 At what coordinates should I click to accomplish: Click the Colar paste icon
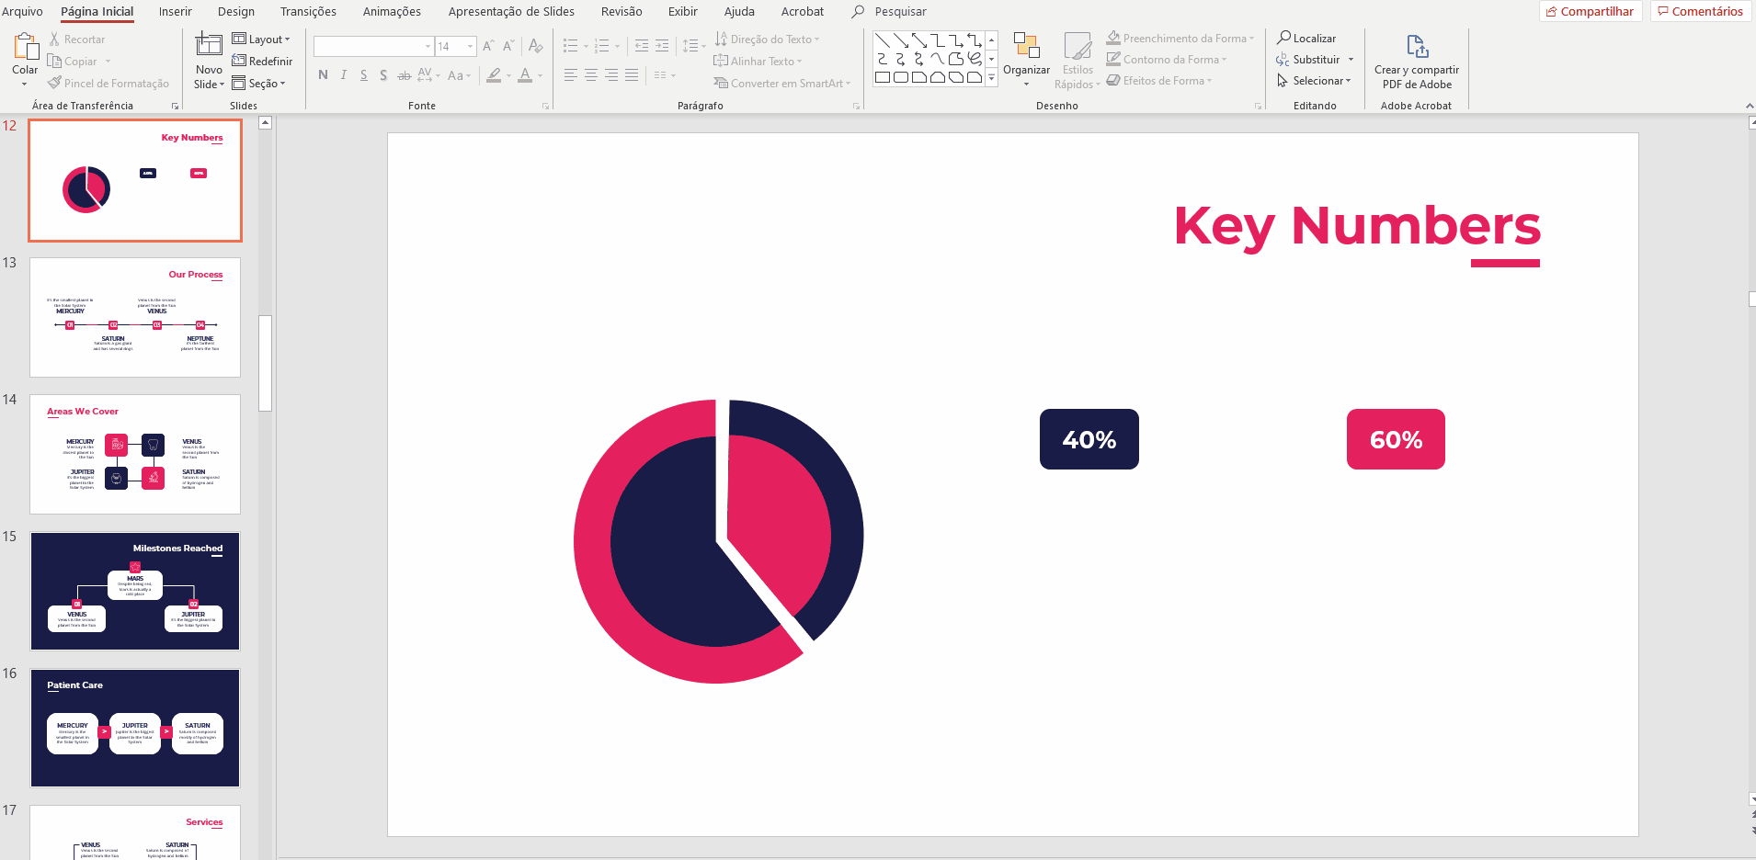25,48
